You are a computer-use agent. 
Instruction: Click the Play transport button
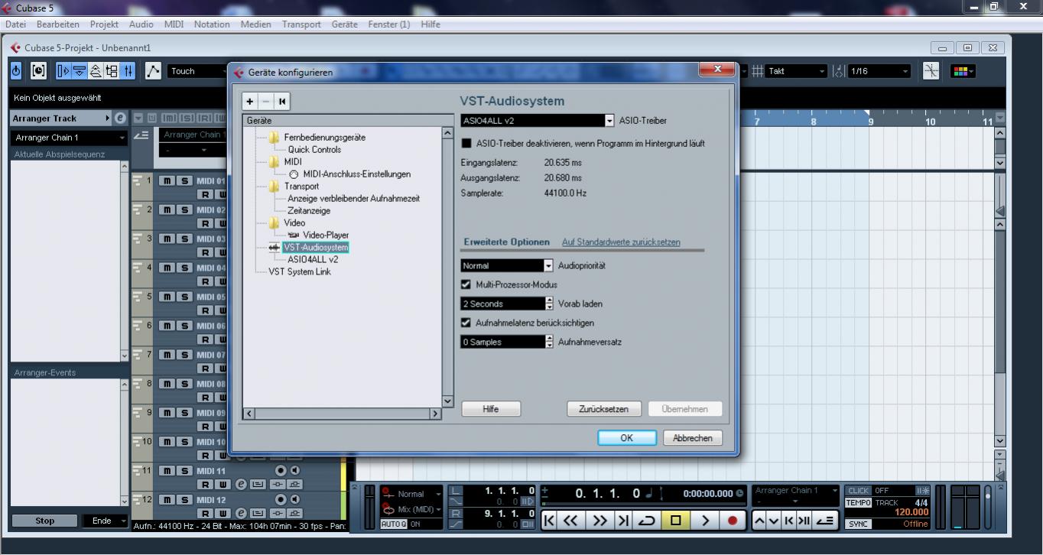click(x=705, y=521)
